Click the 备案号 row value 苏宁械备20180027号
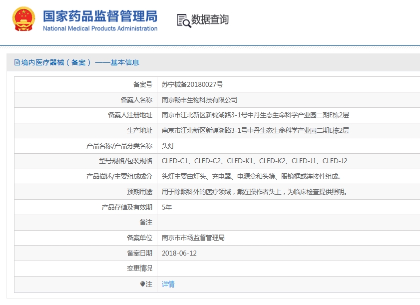This screenshot has width=420, height=305. pos(193,84)
